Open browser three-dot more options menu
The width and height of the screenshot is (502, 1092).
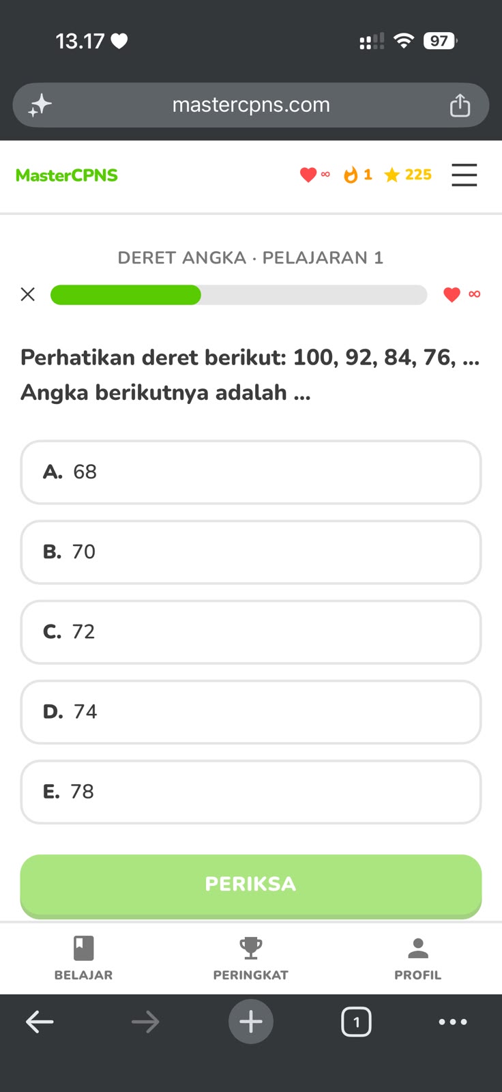click(x=453, y=1022)
